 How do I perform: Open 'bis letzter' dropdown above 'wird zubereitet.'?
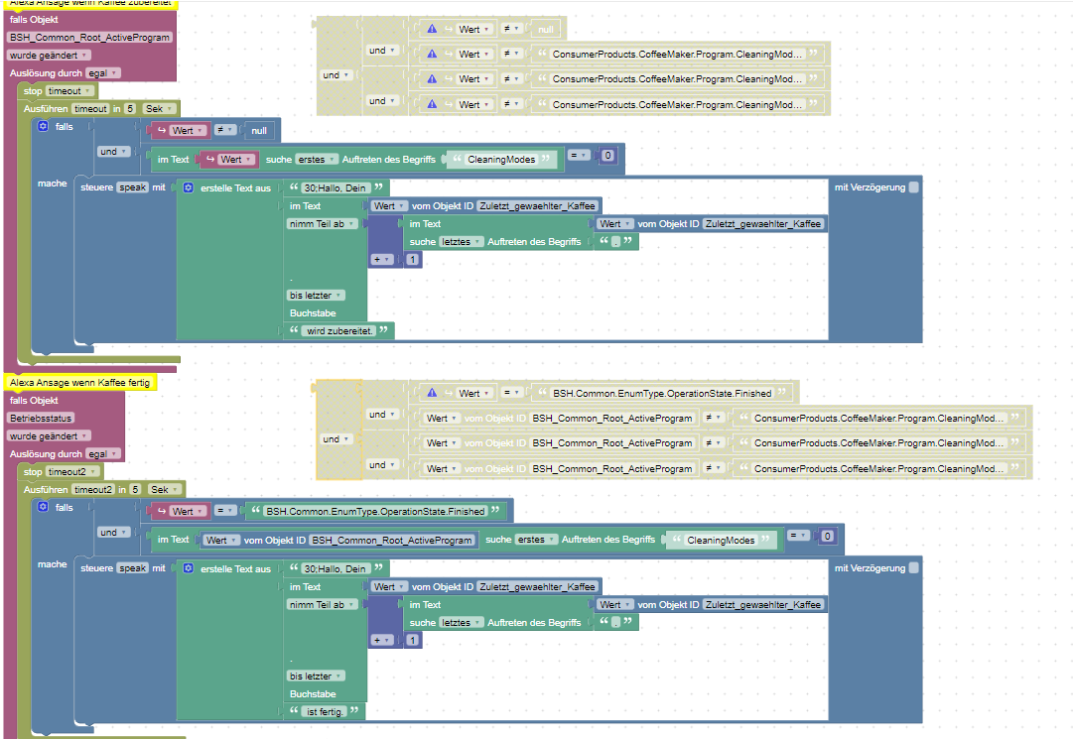[316, 296]
